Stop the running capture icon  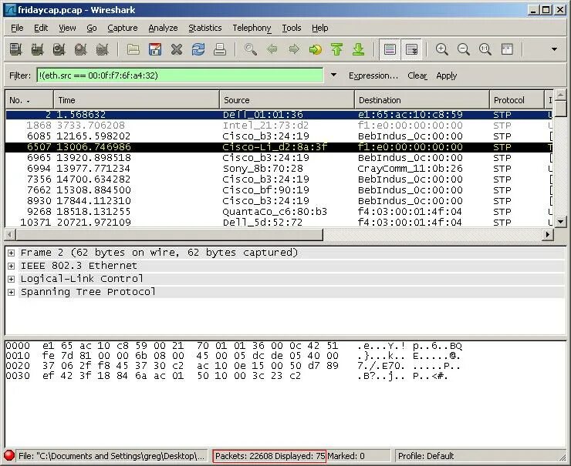coord(80,49)
